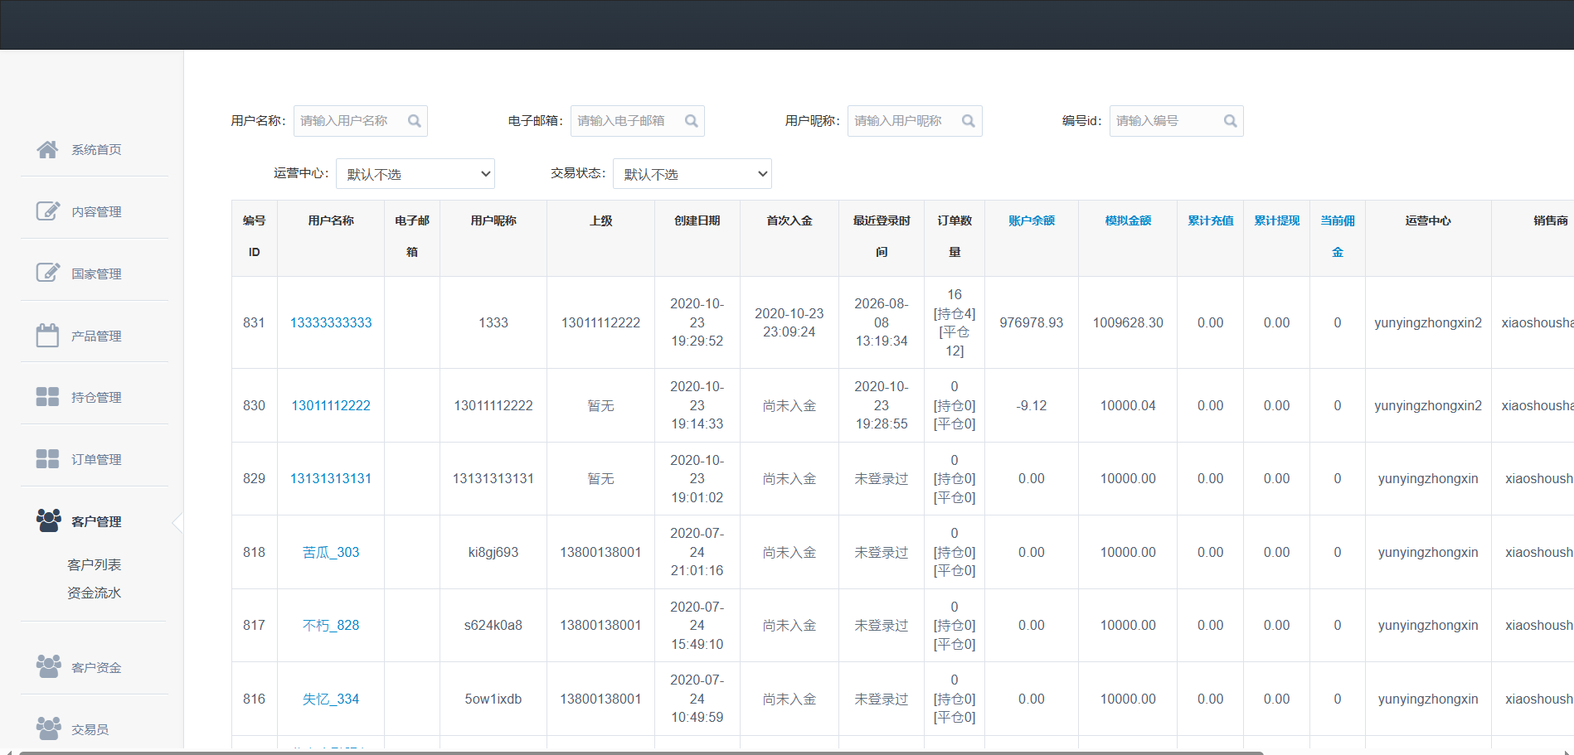The height and width of the screenshot is (755, 1574).
Task: Open 持仓管理 menu
Action: [96, 398]
